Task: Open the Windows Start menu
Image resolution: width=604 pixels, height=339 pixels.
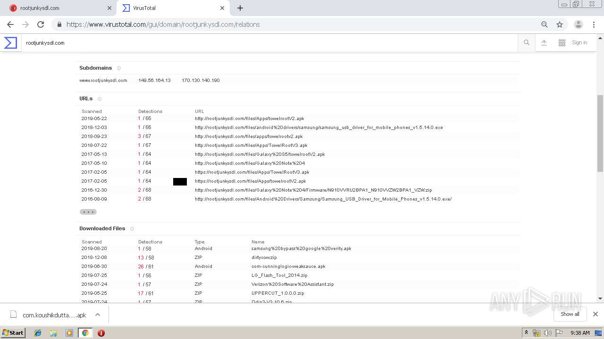Action: [13, 332]
